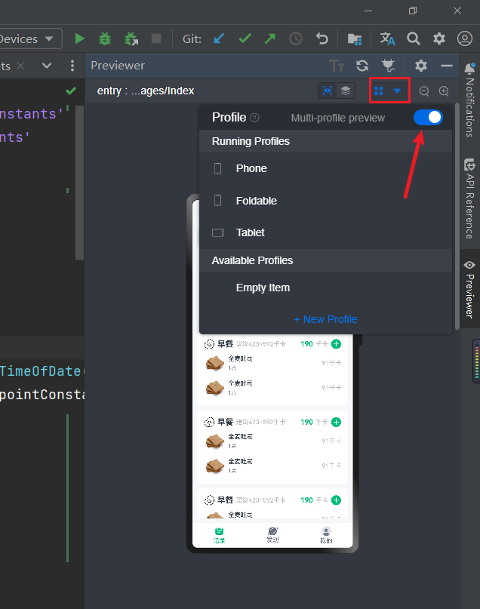Collapse the profile manager dropdown arrow
Image resolution: width=480 pixels, height=609 pixels.
pyautogui.click(x=397, y=91)
